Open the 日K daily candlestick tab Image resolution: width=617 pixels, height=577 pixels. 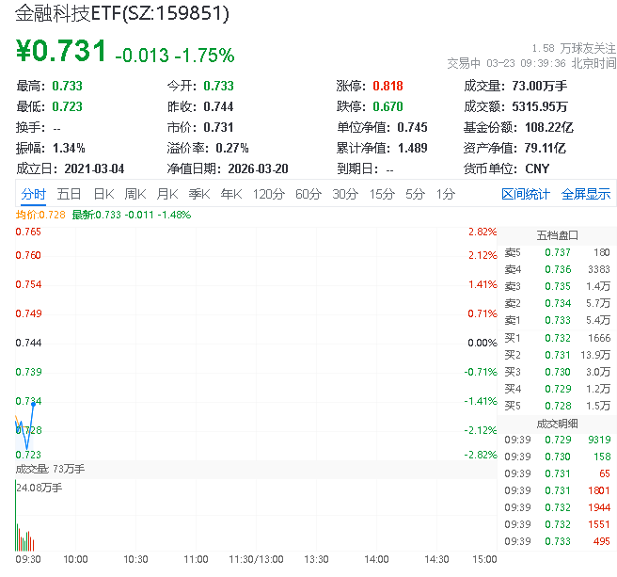(103, 194)
